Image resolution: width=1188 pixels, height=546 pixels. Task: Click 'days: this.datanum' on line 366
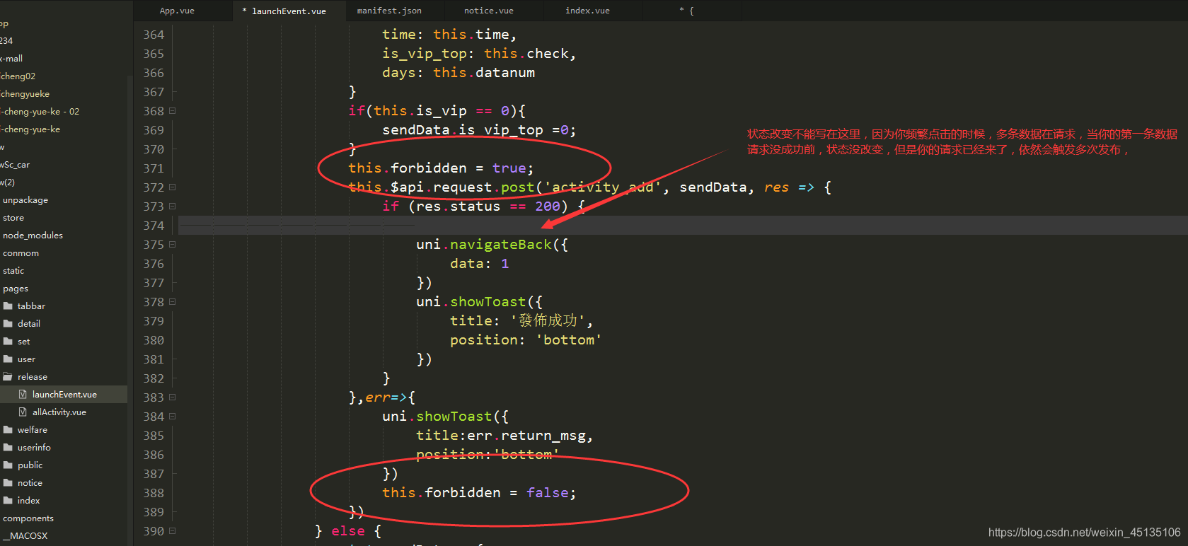459,73
